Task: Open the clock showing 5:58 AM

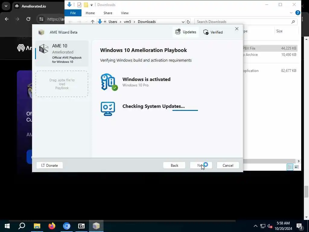Action: pyautogui.click(x=283, y=226)
